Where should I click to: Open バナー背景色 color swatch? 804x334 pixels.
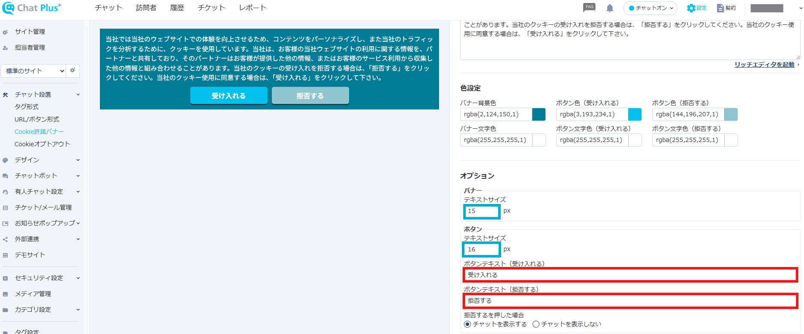pos(539,114)
